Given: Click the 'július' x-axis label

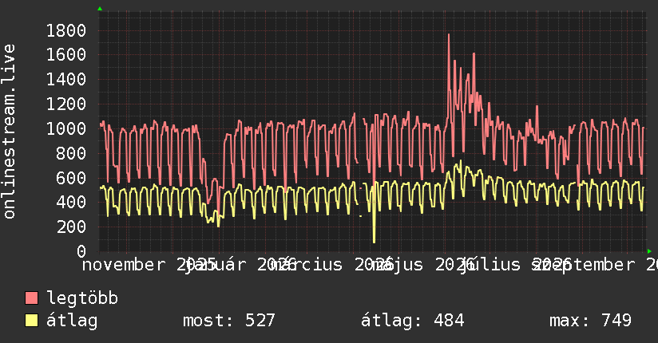Looking at the screenshot, I should [x=490, y=265].
